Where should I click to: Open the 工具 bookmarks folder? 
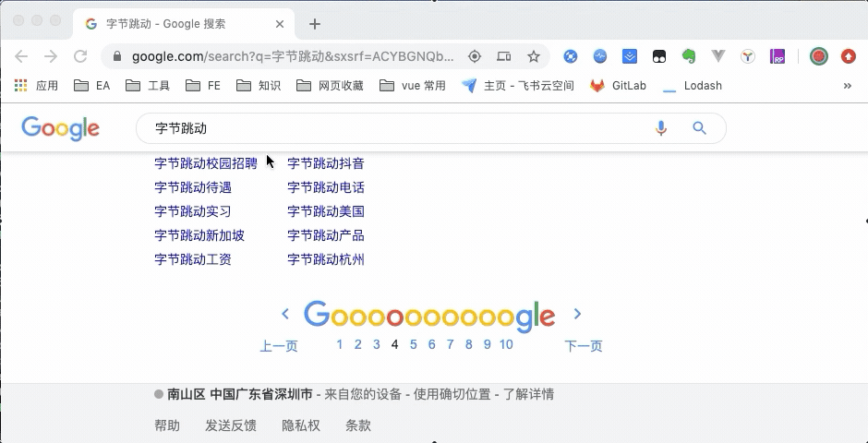coord(148,86)
